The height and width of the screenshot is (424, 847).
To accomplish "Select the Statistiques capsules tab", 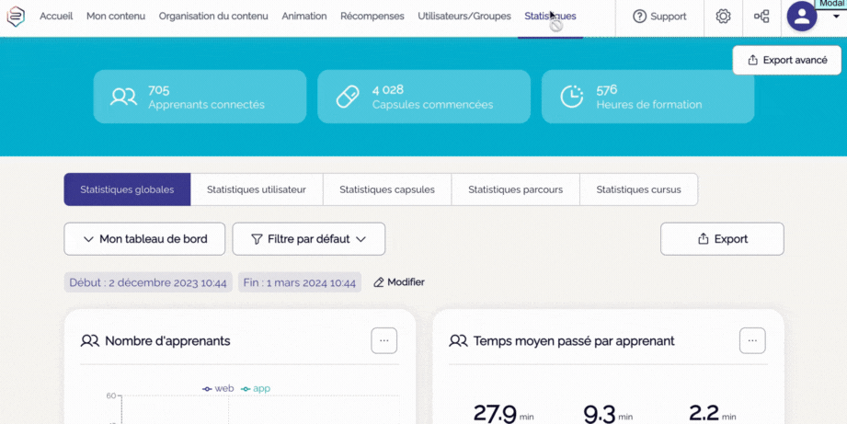I will (387, 189).
